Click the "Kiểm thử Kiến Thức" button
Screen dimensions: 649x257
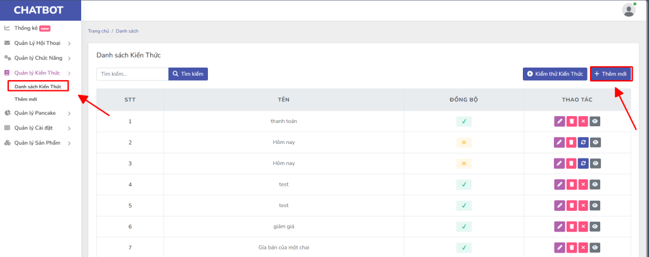coord(555,74)
